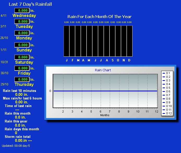
Task: Click Monday's rainfall reading box
Action: coord(22,33)
